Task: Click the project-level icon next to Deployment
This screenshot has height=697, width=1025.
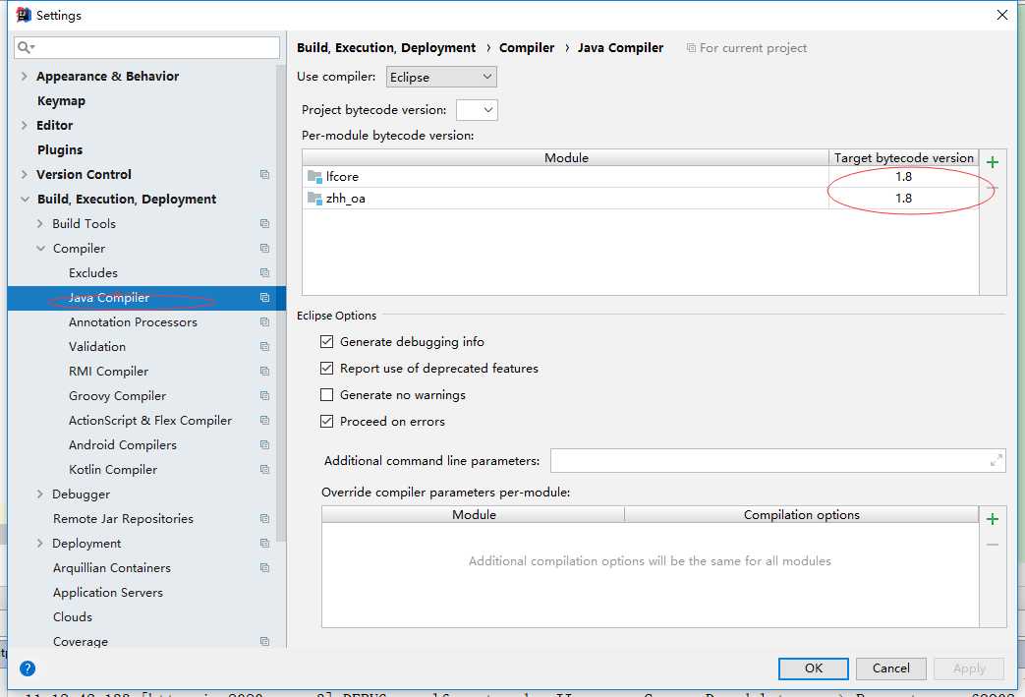Action: 264,544
